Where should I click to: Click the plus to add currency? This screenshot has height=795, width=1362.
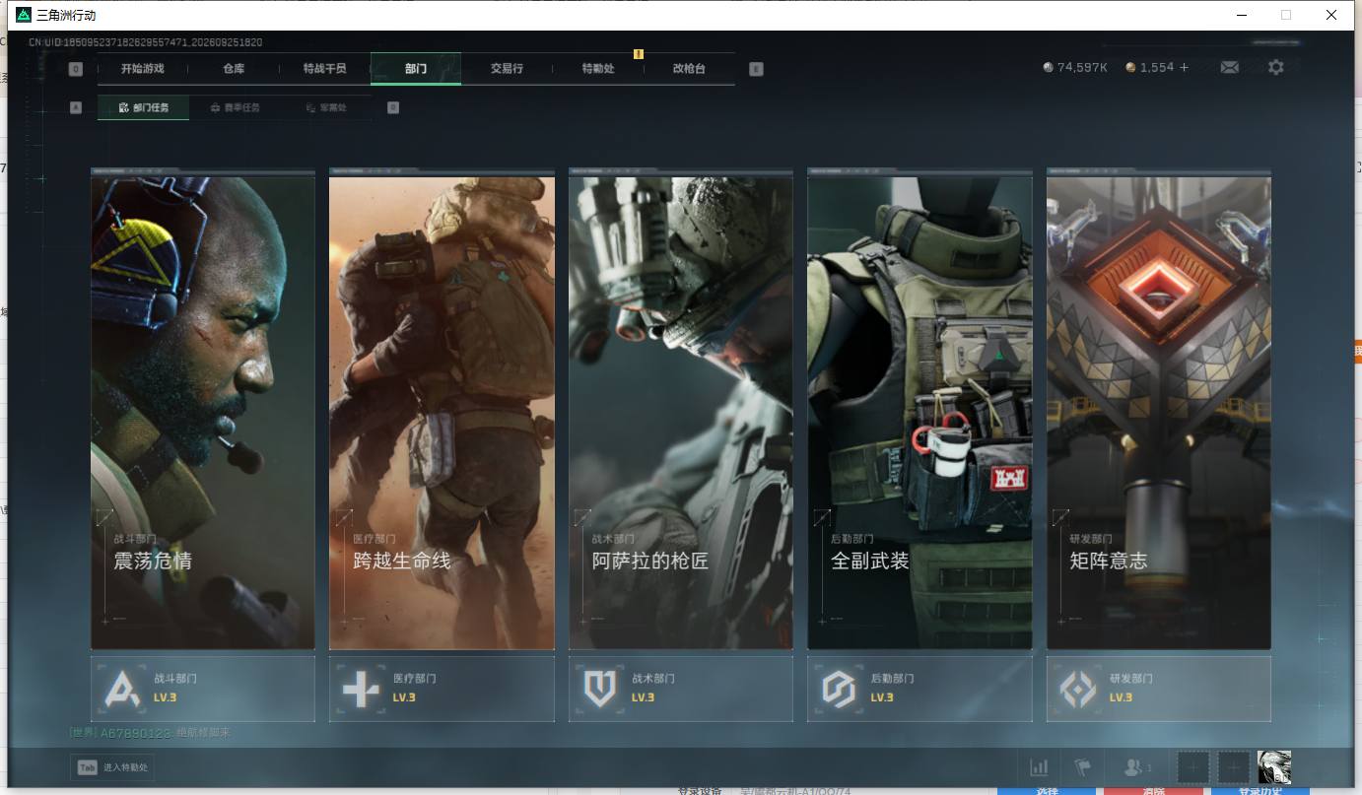click(x=1184, y=68)
